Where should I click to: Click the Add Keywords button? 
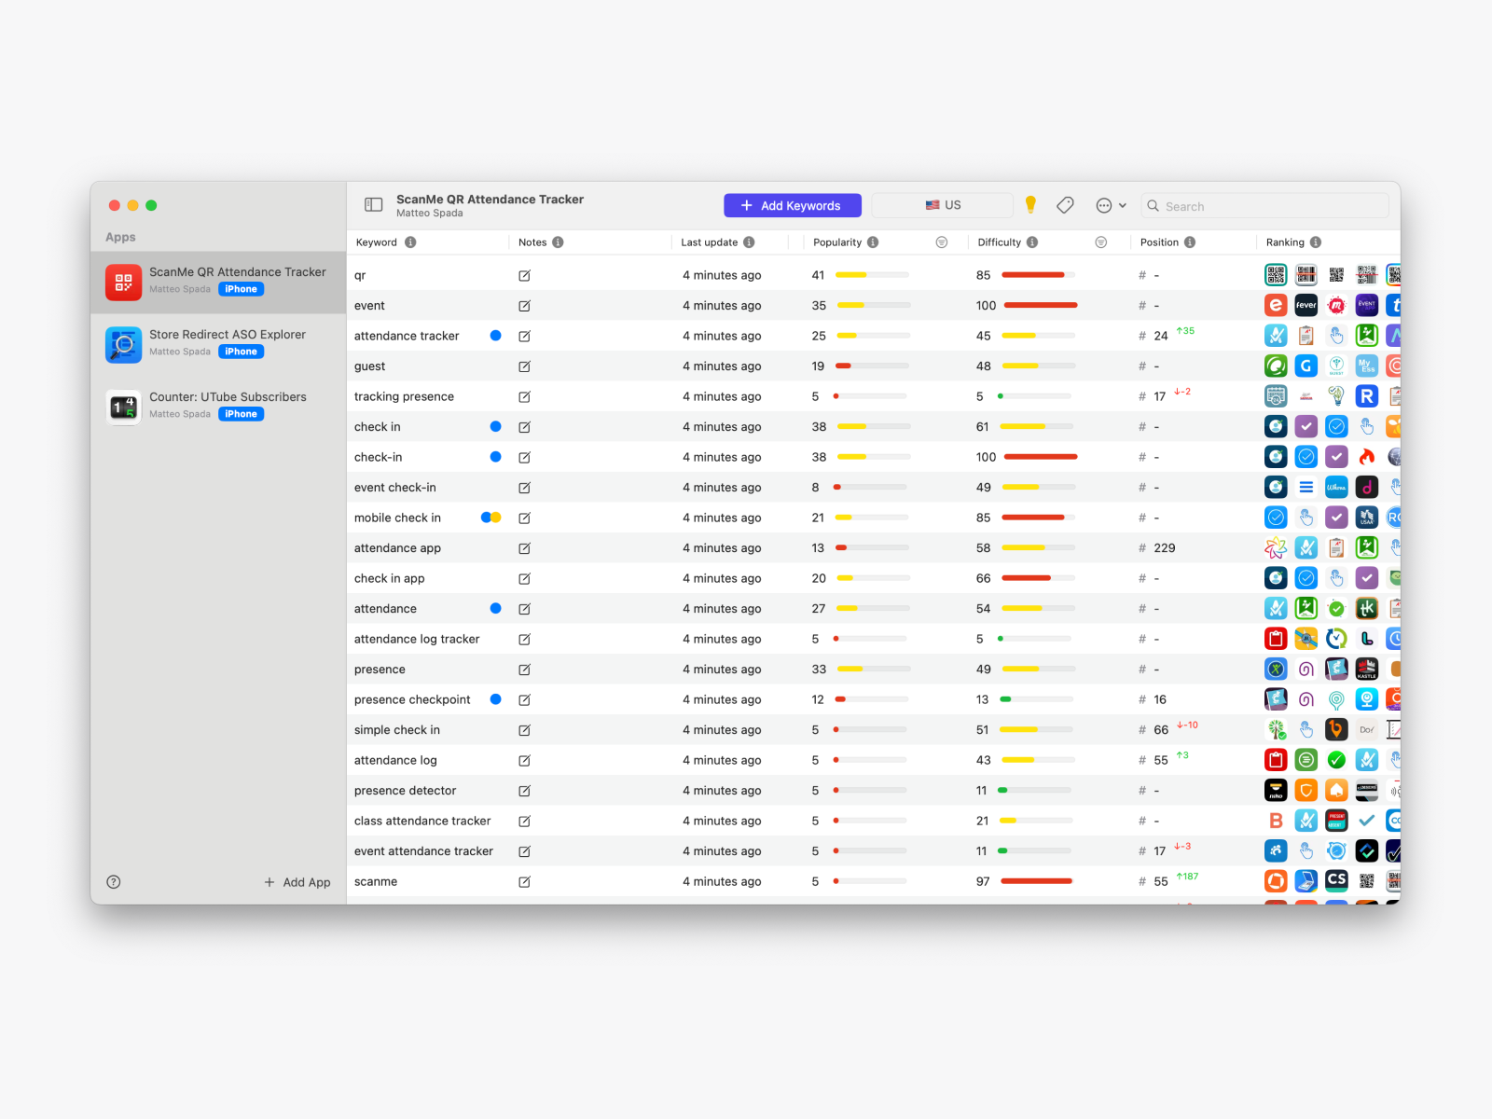(792, 205)
